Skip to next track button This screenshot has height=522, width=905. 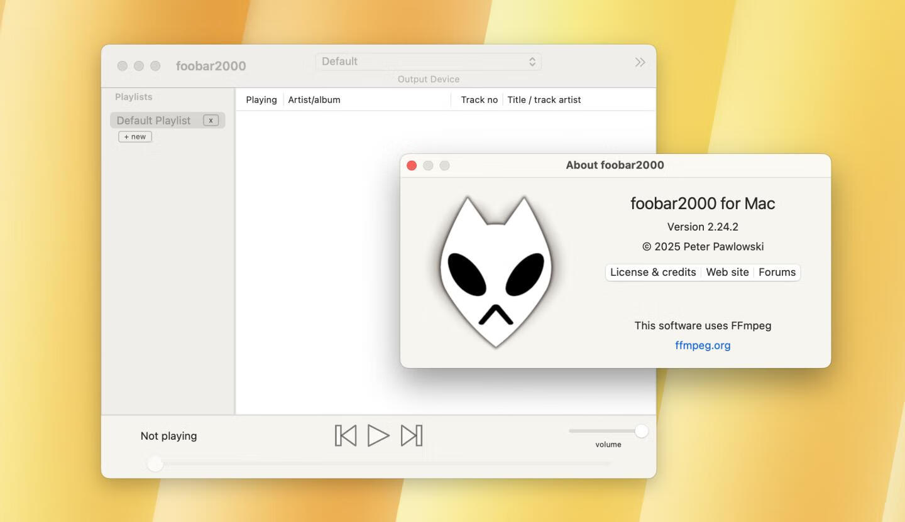coord(412,435)
